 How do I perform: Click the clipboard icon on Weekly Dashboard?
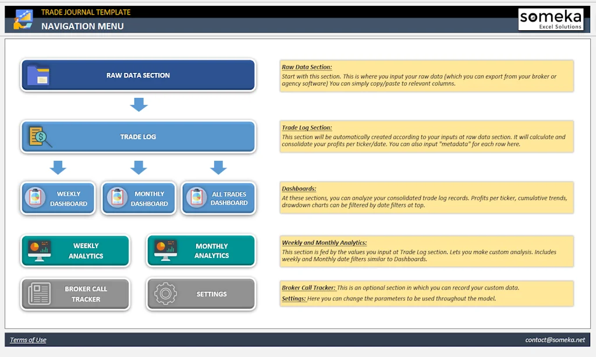tap(37, 198)
